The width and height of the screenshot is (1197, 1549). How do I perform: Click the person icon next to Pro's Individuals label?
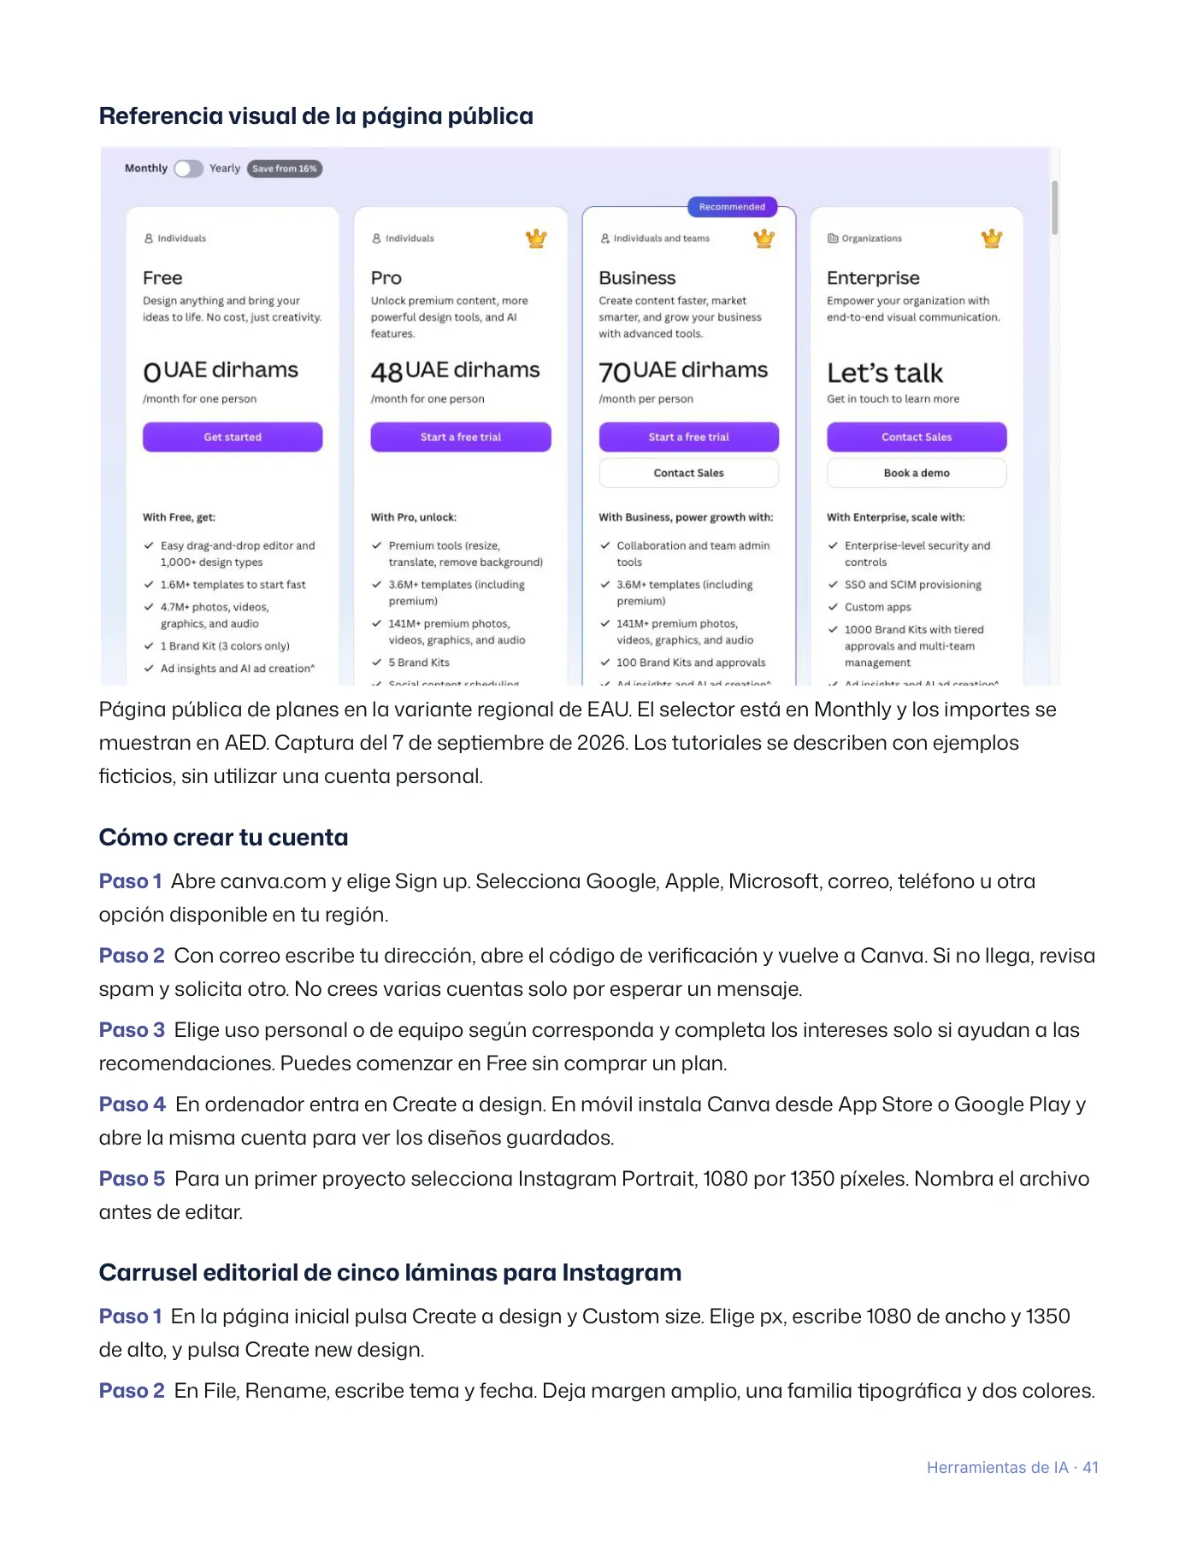point(376,239)
